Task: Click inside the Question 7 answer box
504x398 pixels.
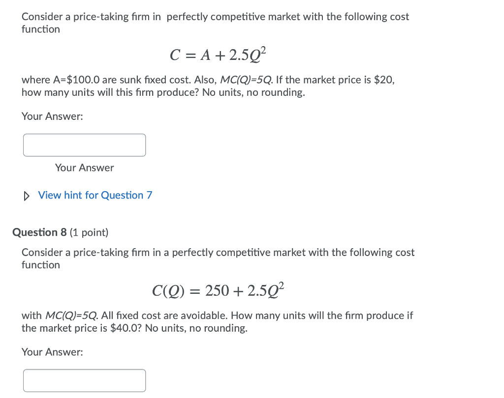Action: 84,145
